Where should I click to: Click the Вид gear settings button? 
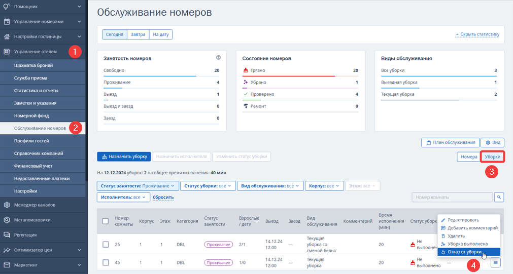[x=492, y=142]
